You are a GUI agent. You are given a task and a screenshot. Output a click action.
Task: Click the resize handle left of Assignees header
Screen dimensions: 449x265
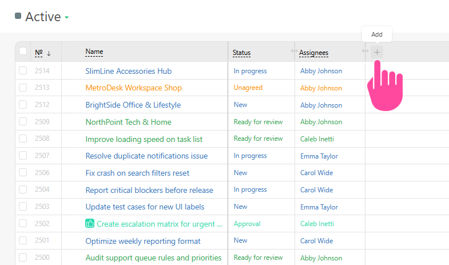click(294, 52)
